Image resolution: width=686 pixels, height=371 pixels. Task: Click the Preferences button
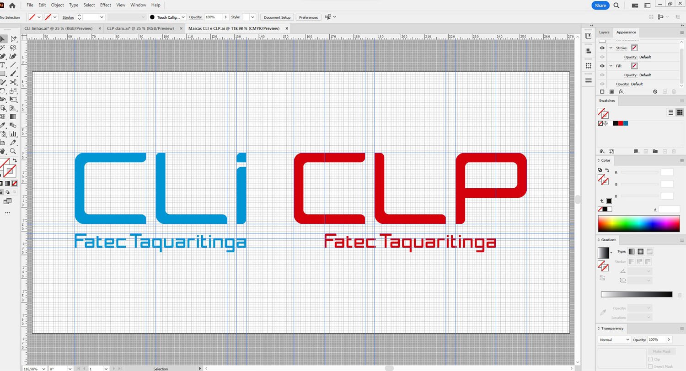[x=308, y=17]
